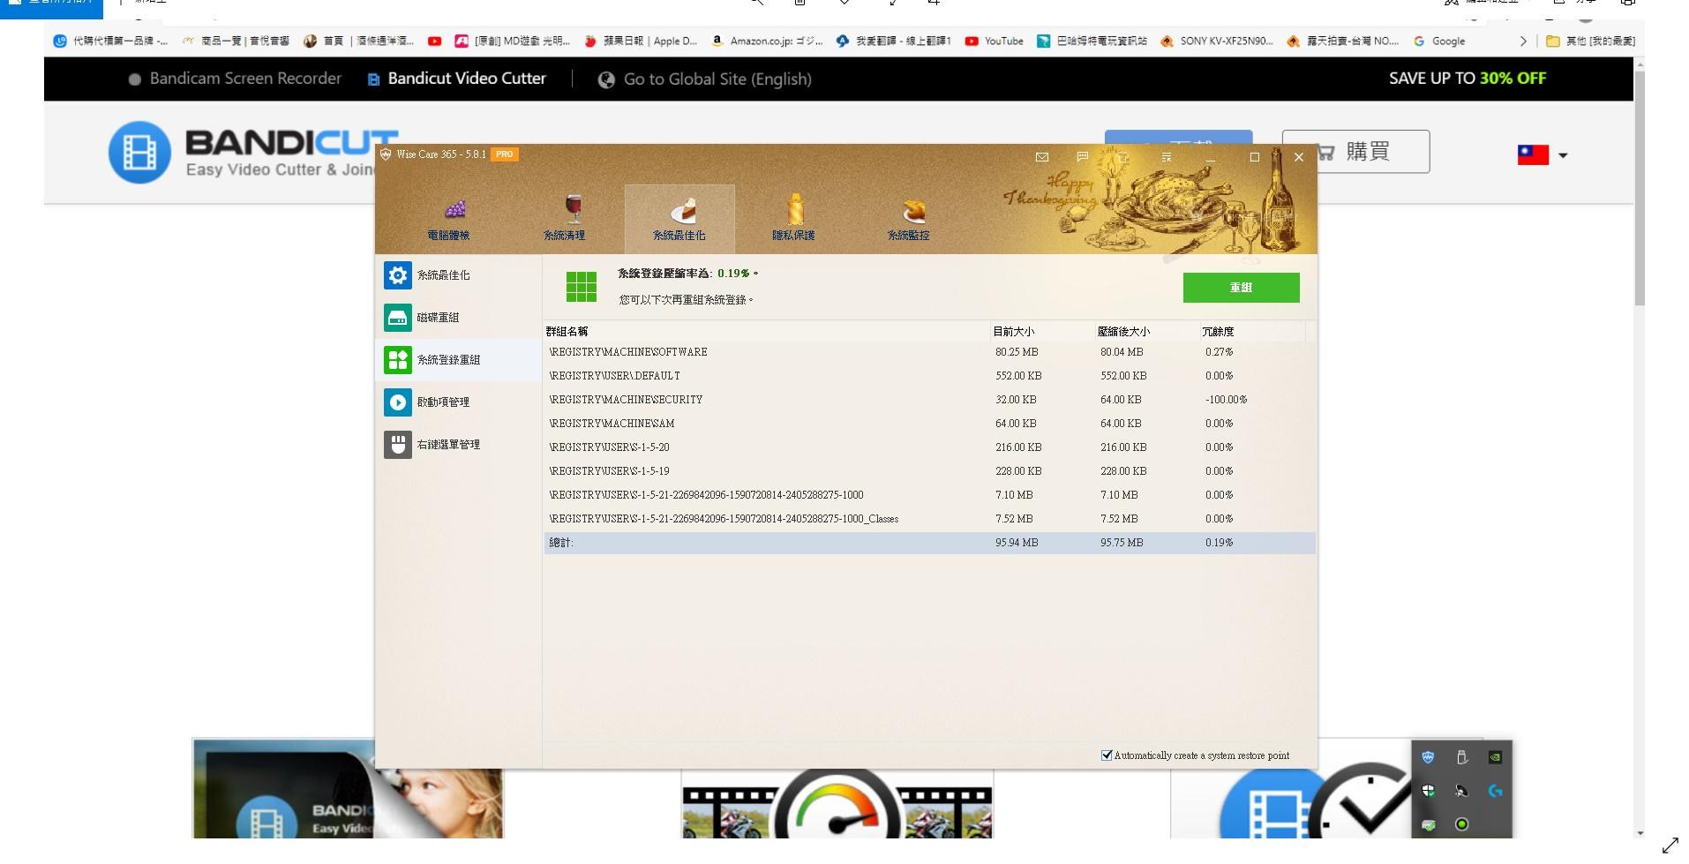Click the green 重組 defragment button
The height and width of the screenshot is (864, 1689).
[x=1241, y=287]
